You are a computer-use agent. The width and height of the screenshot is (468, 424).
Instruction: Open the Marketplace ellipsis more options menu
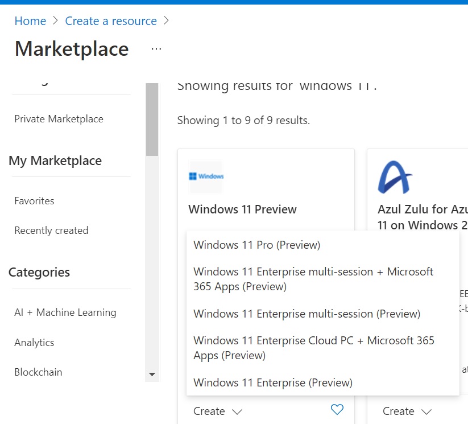click(x=156, y=49)
